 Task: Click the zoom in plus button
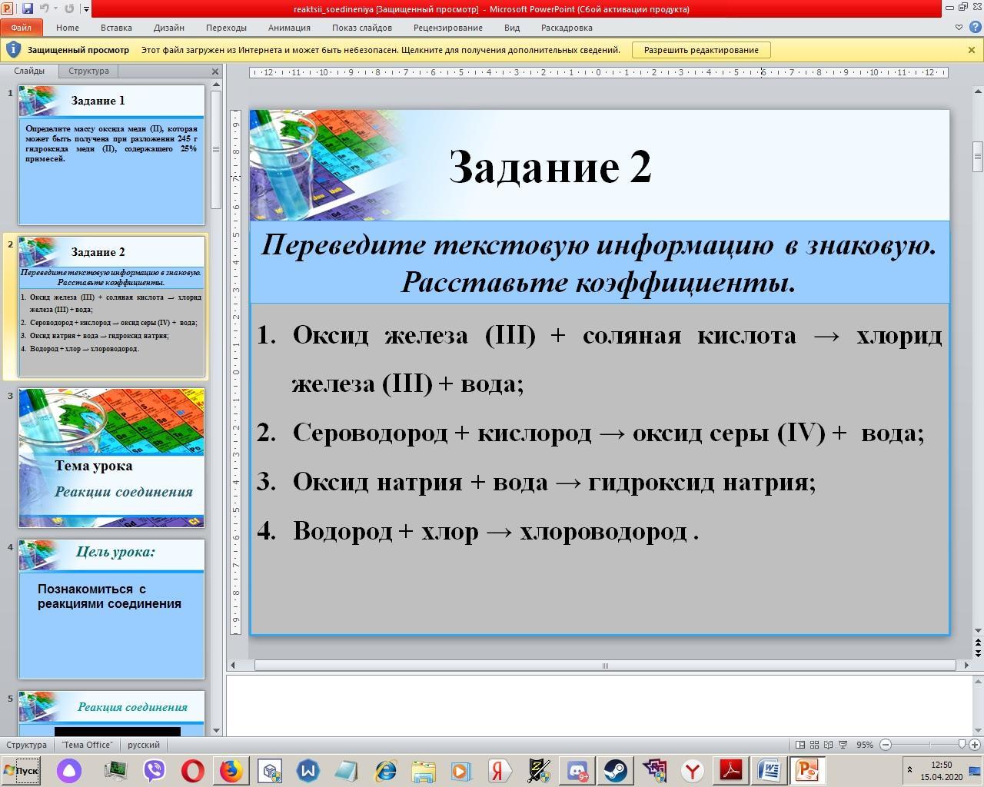[x=976, y=745]
